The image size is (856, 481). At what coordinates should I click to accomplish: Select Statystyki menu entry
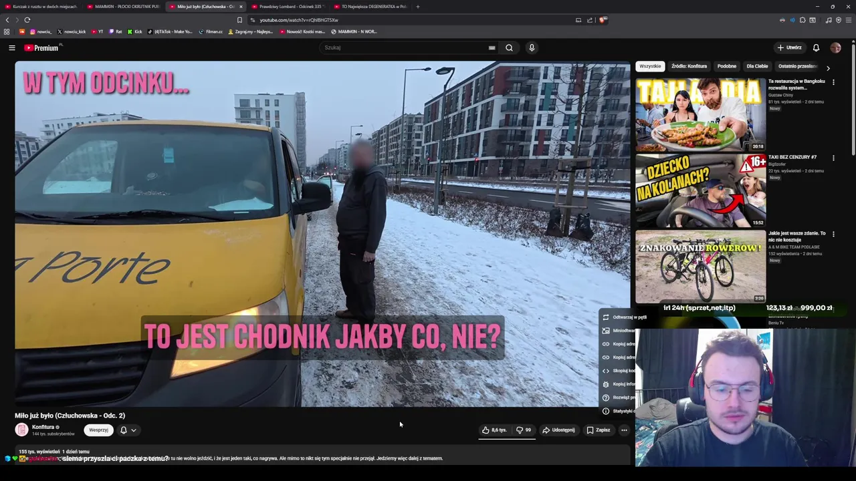coord(617,411)
